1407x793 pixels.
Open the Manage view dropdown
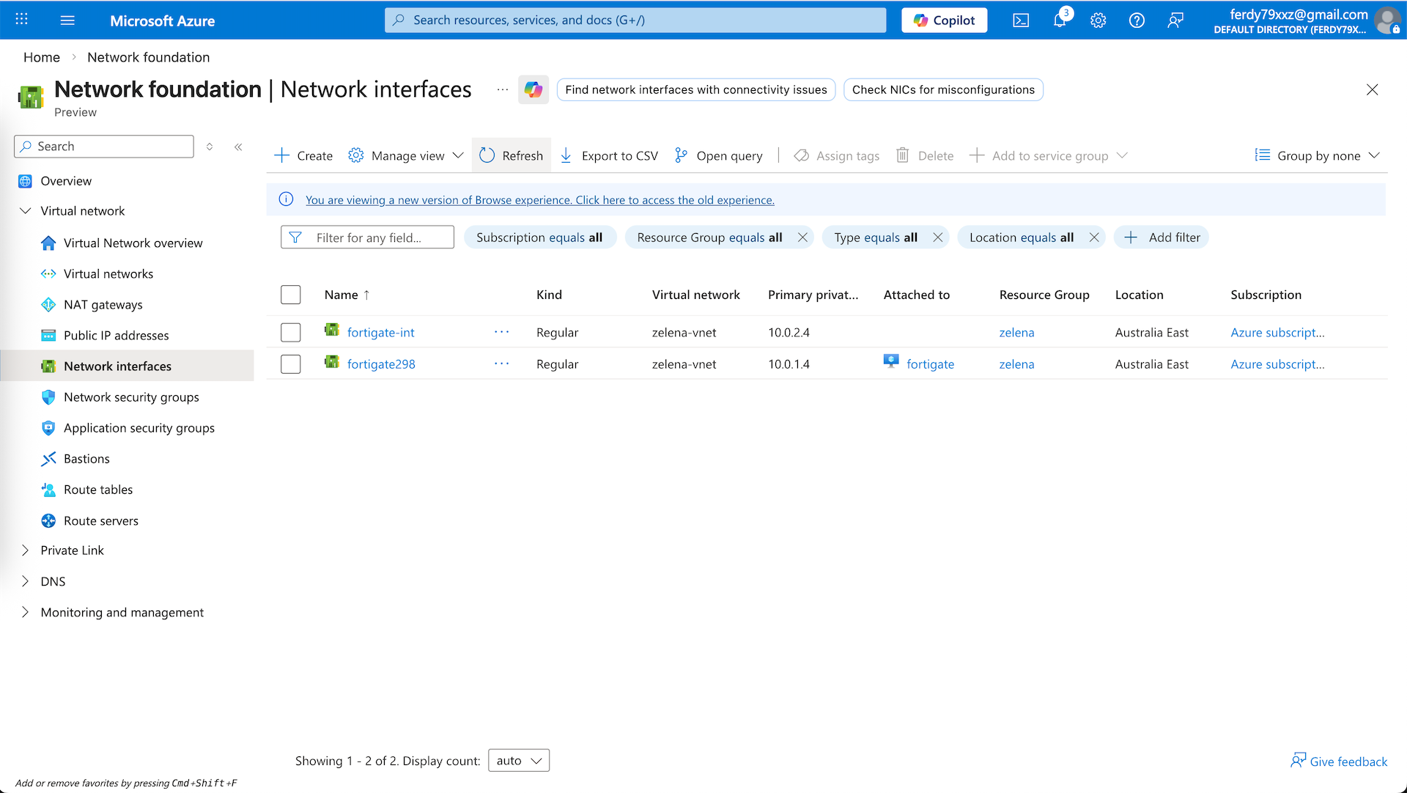pos(407,155)
